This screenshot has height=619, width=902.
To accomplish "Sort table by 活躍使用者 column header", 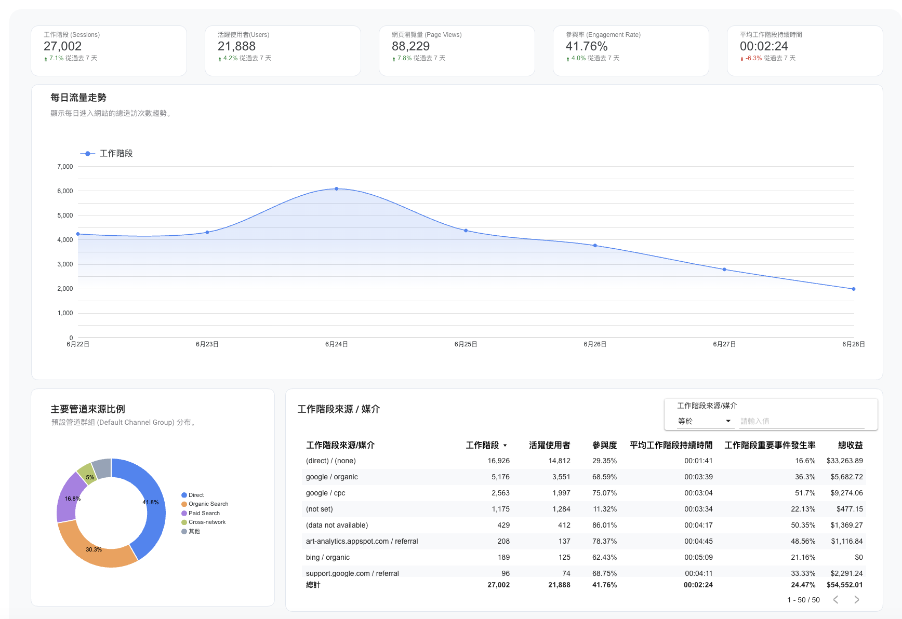I will (x=549, y=445).
